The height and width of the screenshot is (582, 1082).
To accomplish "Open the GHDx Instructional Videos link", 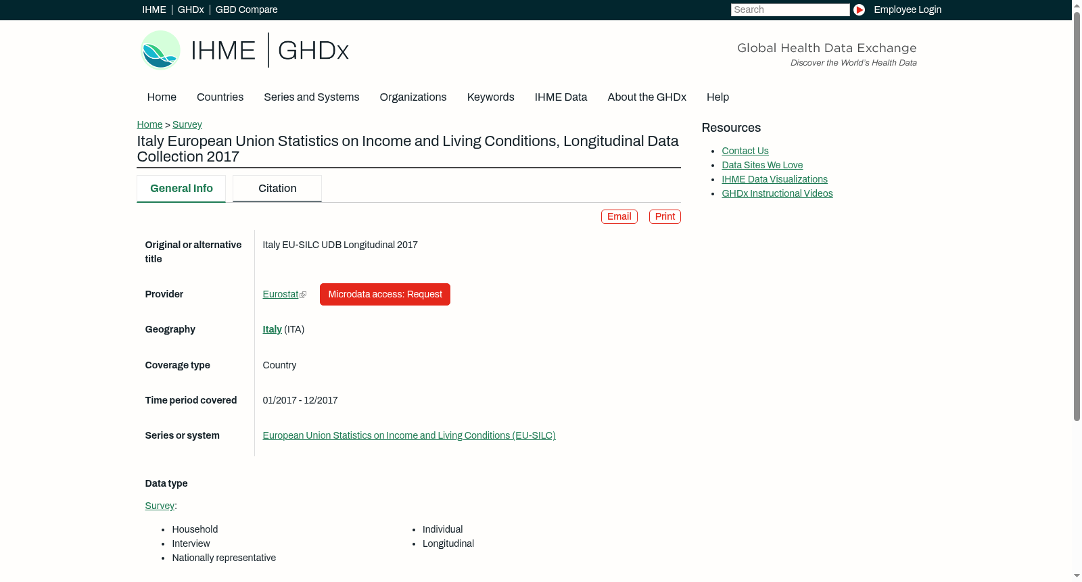I will (x=778, y=193).
